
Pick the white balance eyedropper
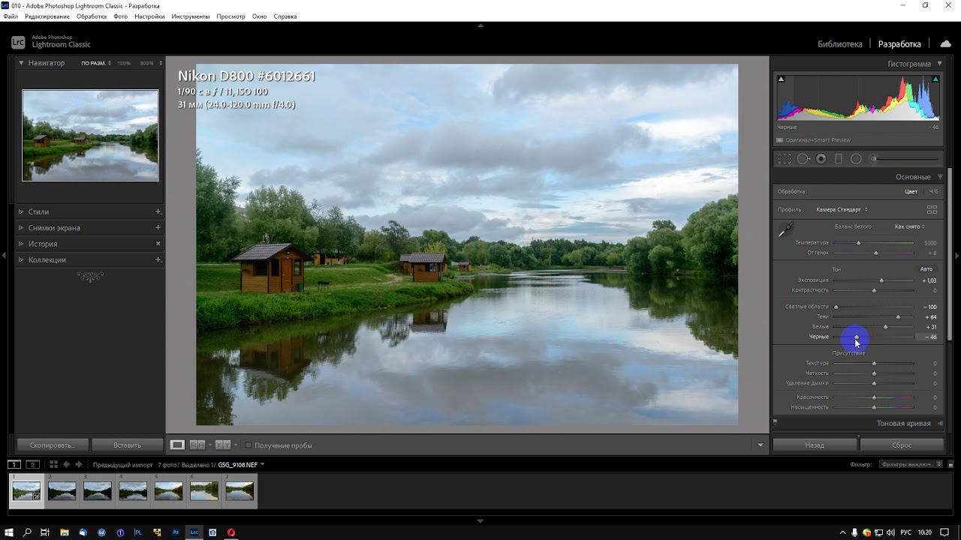tap(786, 229)
